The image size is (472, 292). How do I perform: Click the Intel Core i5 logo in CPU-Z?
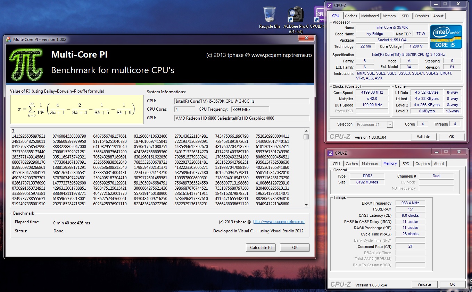tap(446, 37)
